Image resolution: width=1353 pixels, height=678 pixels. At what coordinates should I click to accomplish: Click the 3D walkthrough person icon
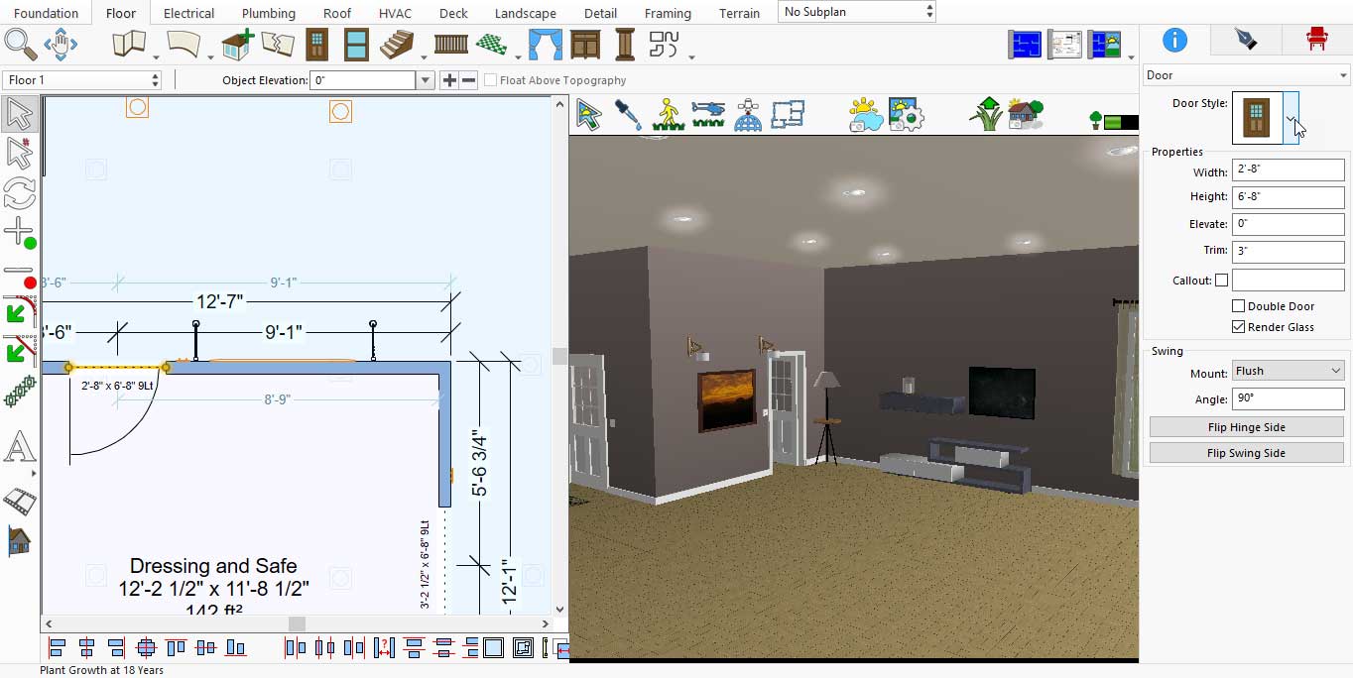coord(669,114)
